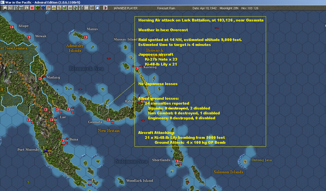Screen dimensions: 326x191
Task: Click the white outlined hex near Gasmata
Action: 103,109
